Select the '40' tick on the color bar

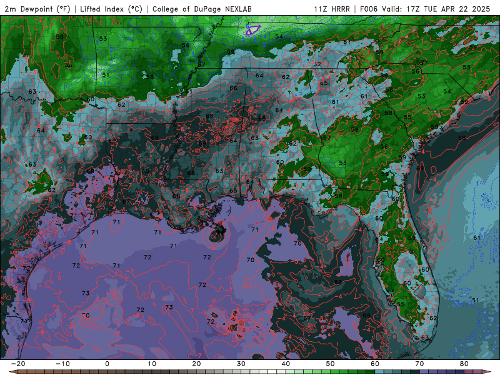[286, 364]
